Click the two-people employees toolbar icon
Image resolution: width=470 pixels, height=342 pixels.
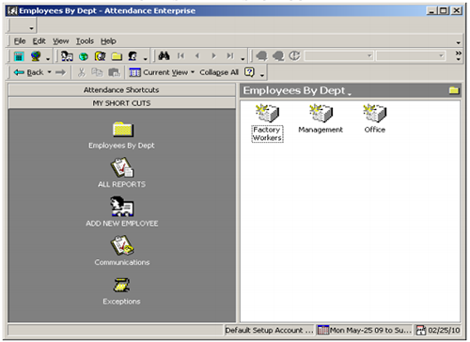tap(67, 56)
